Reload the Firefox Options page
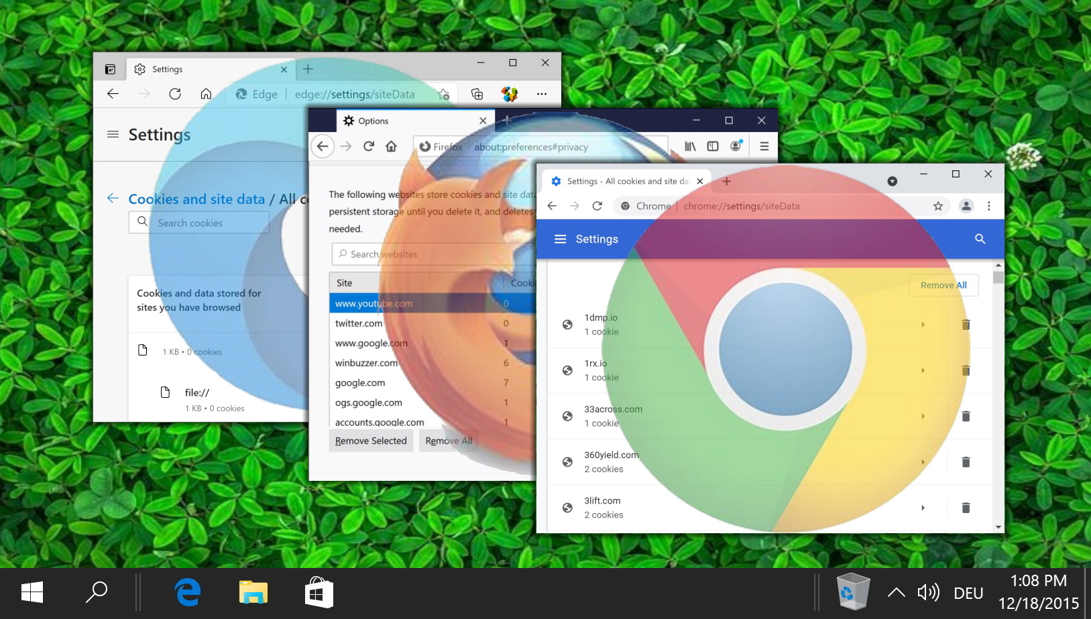 point(369,146)
